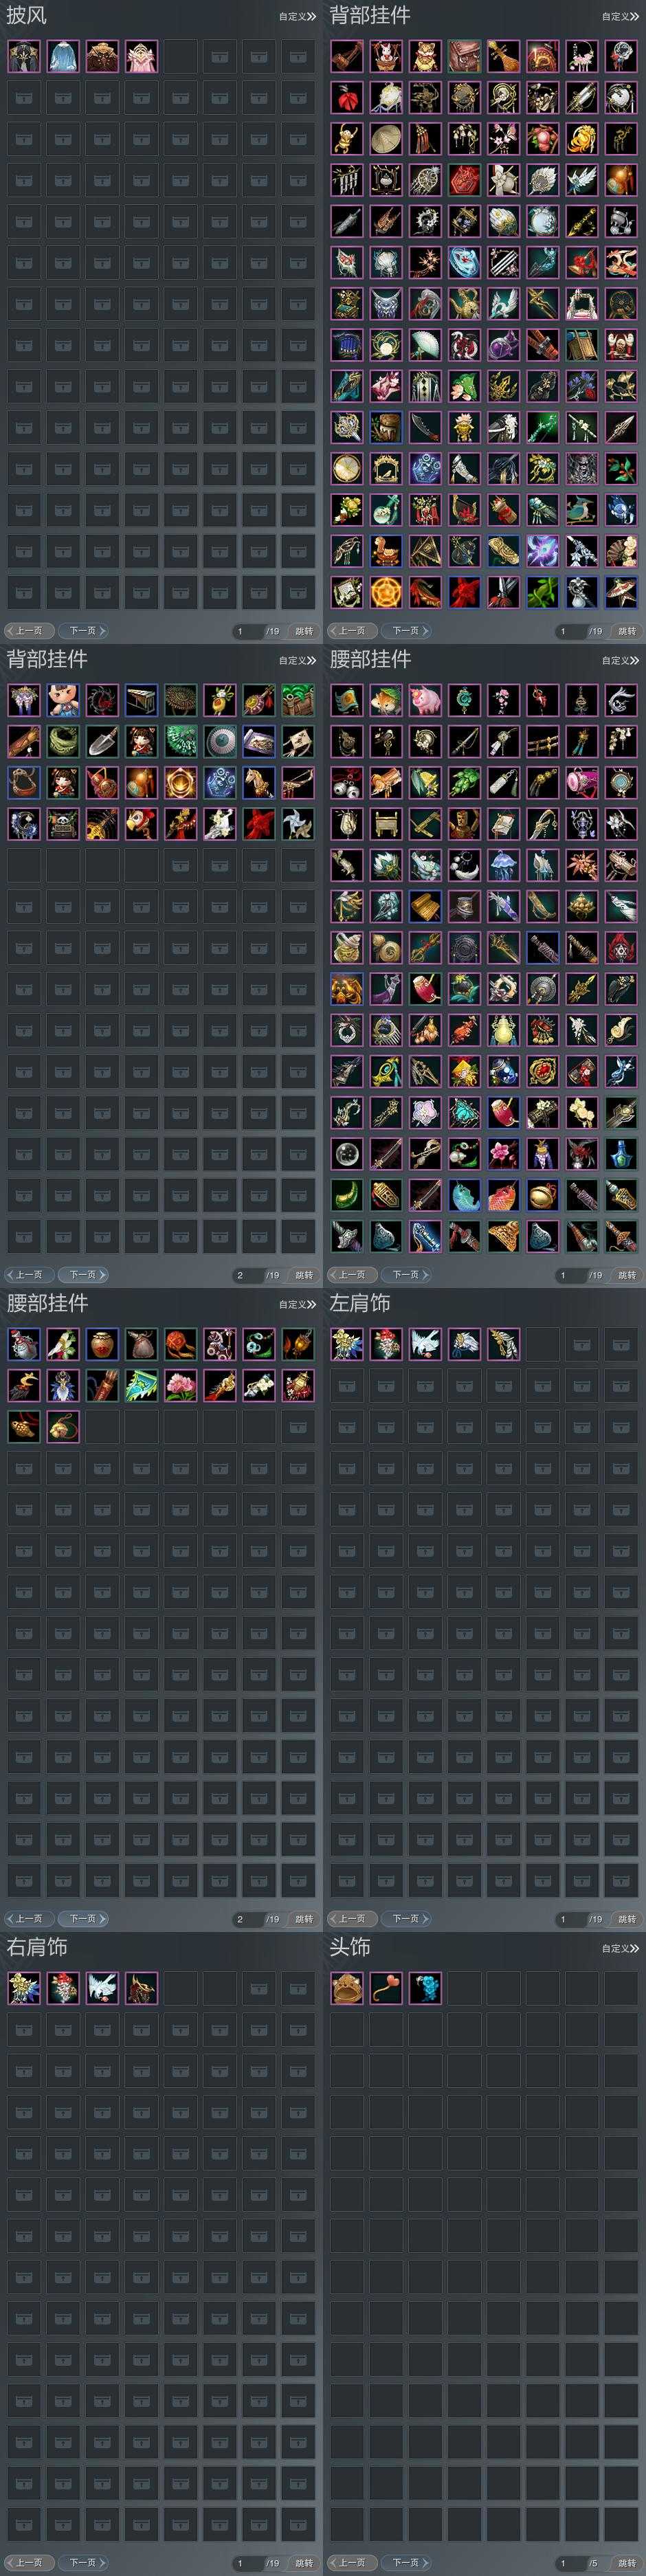Select the pink dress cloak in 披风
This screenshot has height=2576, width=646.
(141, 57)
